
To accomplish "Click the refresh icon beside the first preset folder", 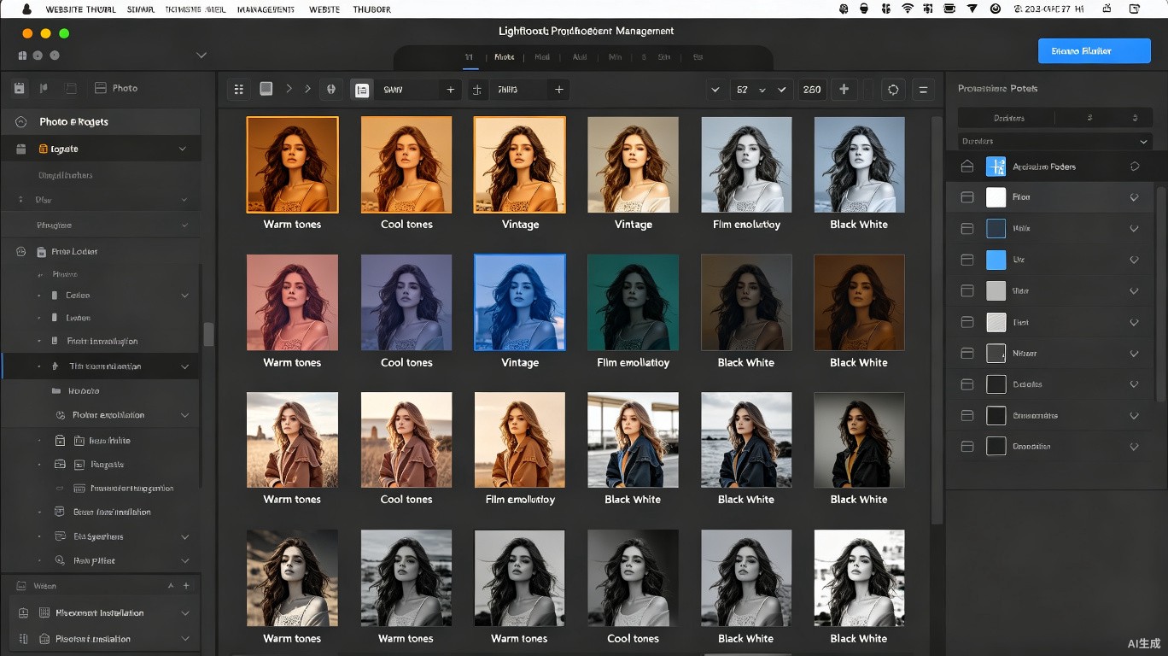I will click(1136, 167).
